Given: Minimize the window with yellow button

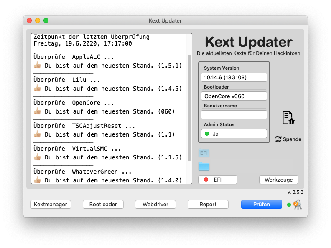Looking at the screenshot, I should 38,20.
